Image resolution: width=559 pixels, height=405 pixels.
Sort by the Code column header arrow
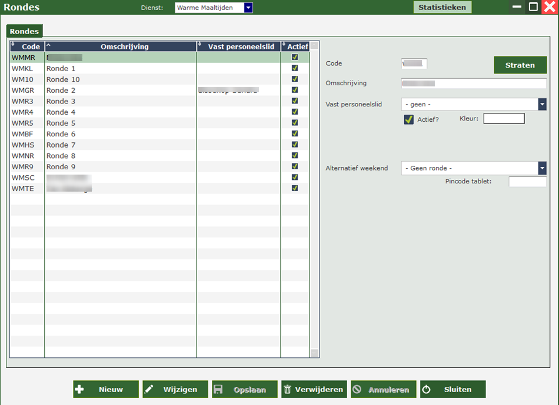(13, 45)
